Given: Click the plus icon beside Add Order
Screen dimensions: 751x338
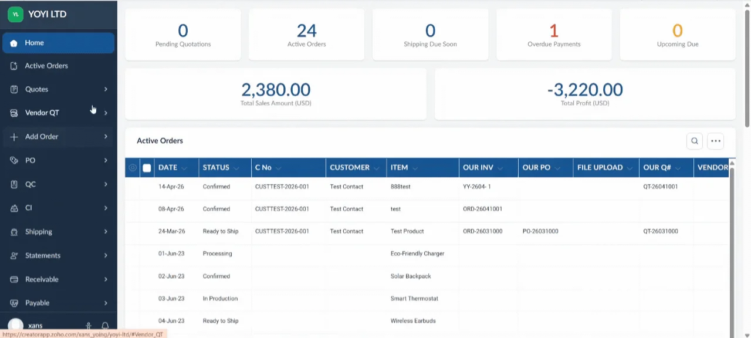Looking at the screenshot, I should (14, 137).
